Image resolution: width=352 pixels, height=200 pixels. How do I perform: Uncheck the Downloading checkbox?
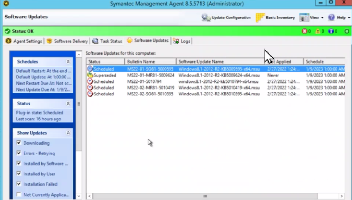pyautogui.click(x=19, y=143)
